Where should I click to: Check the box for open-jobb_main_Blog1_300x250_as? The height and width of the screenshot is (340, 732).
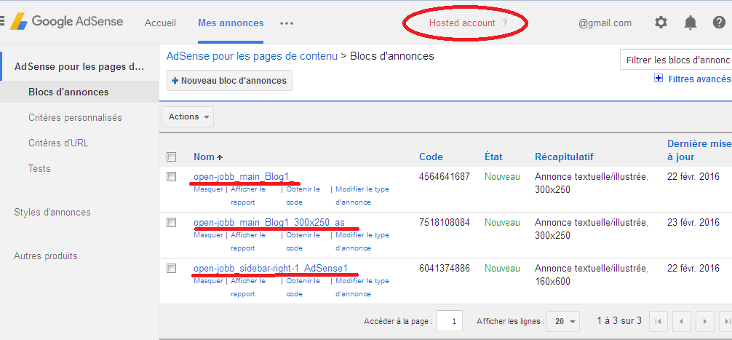pos(171,222)
